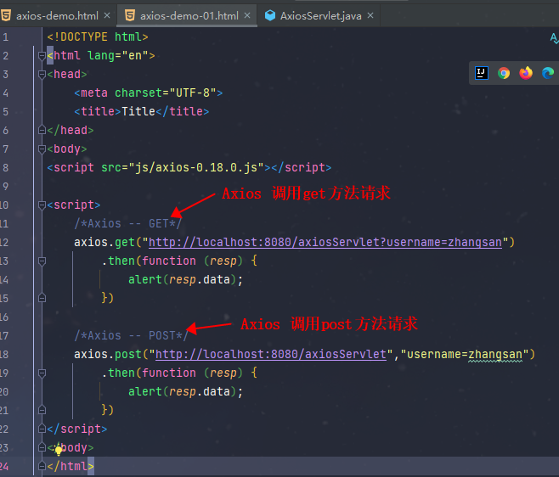Screen dimensions: 559x477
Task: Collapse the fold end marker on line 21
Action: (x=42, y=410)
